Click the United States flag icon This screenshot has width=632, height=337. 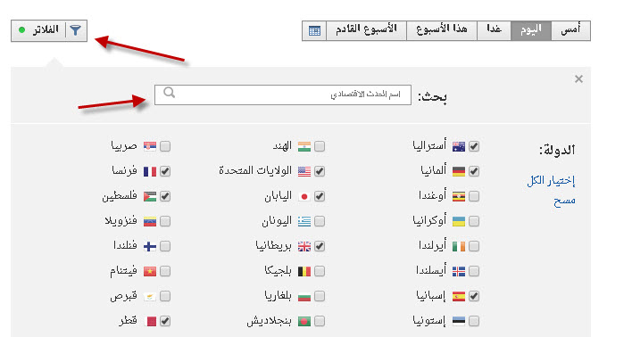[x=304, y=171]
